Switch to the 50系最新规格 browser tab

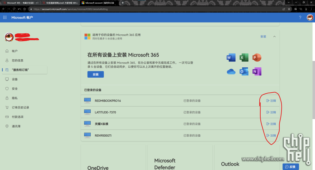(x=60, y=3)
